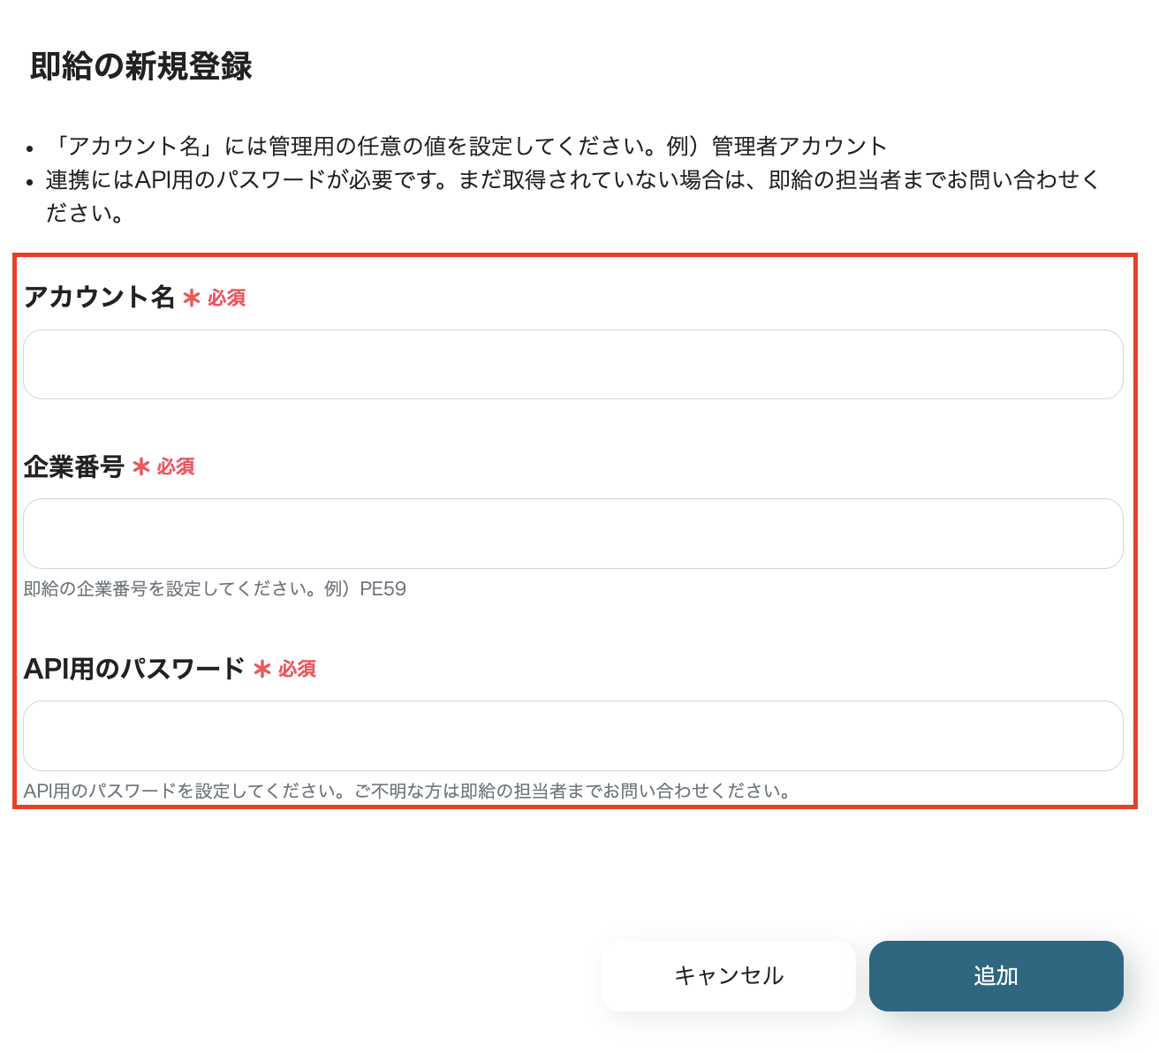This screenshot has height=1053, width=1159.
Task: Click the キャンセル button
Action: tap(729, 975)
